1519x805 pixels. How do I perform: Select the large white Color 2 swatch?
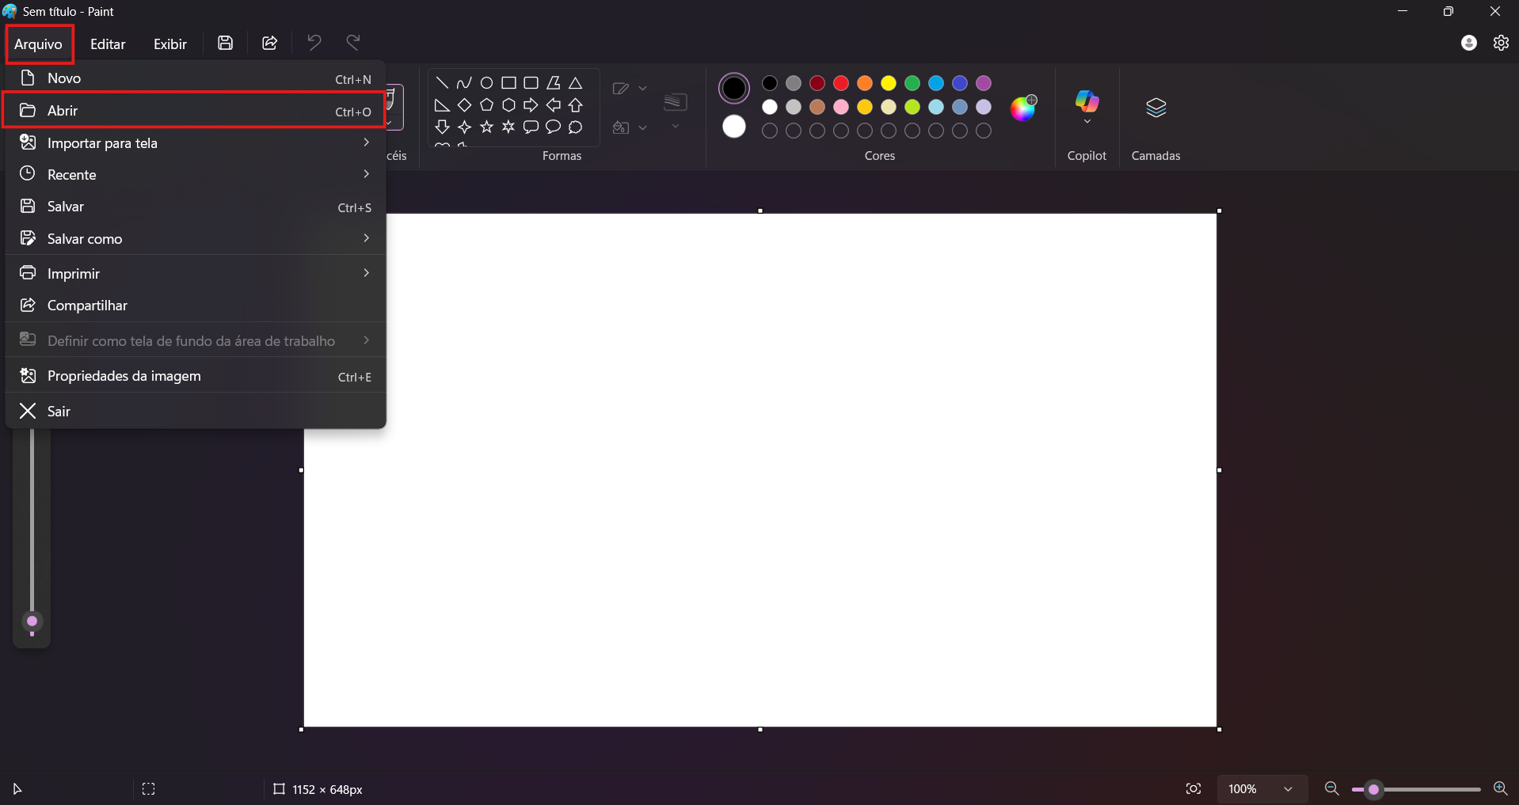point(734,127)
